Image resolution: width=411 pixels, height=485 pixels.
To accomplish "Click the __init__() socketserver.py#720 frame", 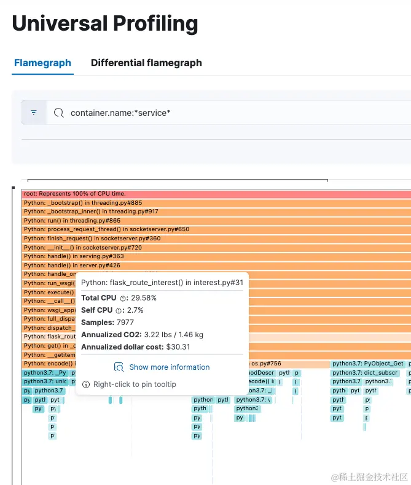I will click(x=215, y=248).
